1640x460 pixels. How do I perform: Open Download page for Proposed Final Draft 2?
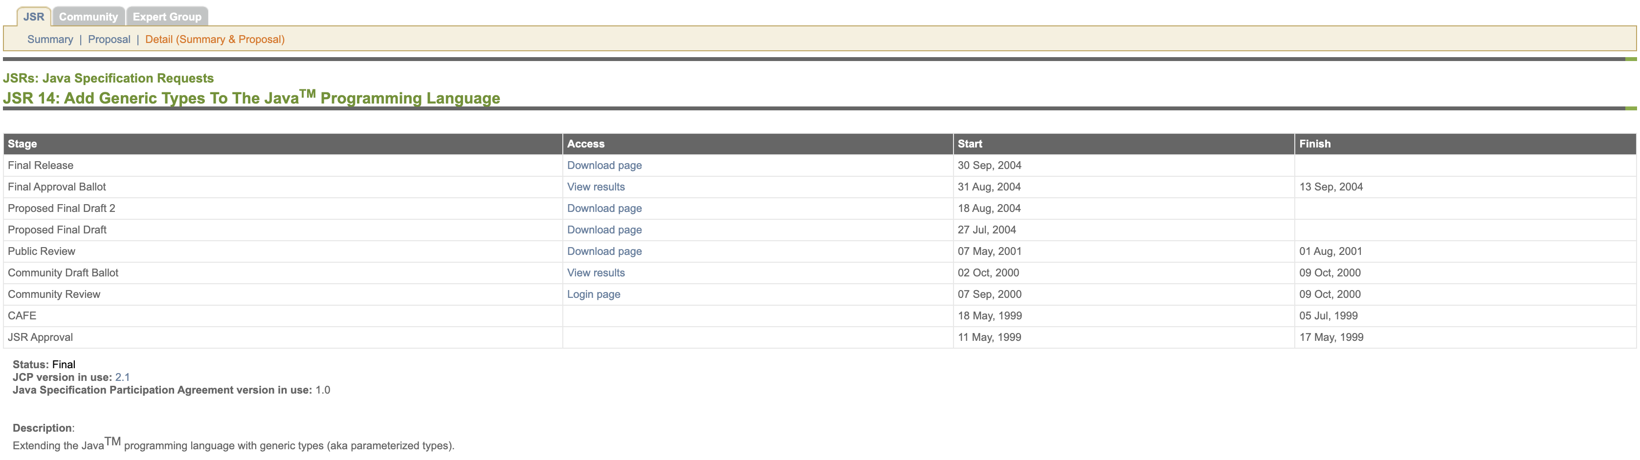pos(603,209)
